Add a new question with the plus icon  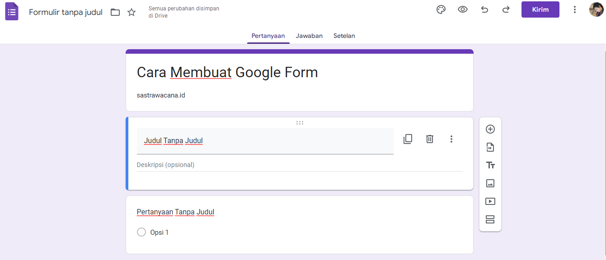(x=490, y=129)
